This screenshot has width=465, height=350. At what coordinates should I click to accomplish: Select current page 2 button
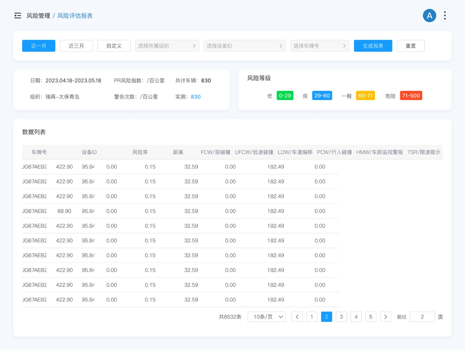point(327,317)
